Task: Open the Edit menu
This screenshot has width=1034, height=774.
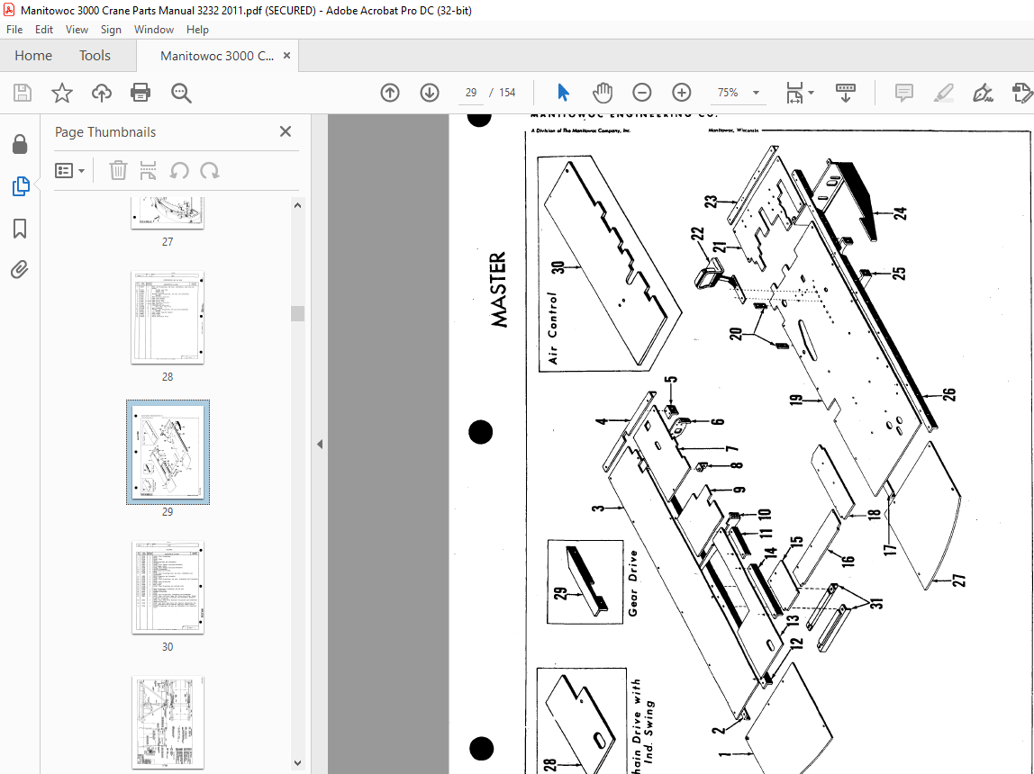Action: point(44,30)
